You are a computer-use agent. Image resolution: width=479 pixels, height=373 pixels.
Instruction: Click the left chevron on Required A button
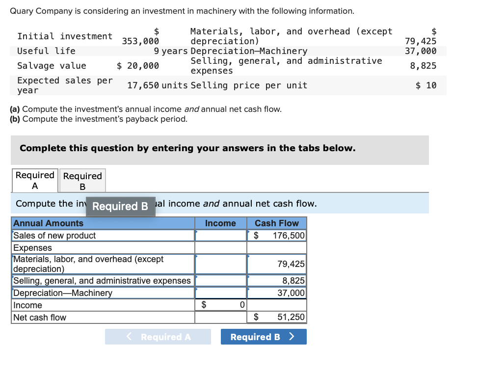click(x=129, y=336)
